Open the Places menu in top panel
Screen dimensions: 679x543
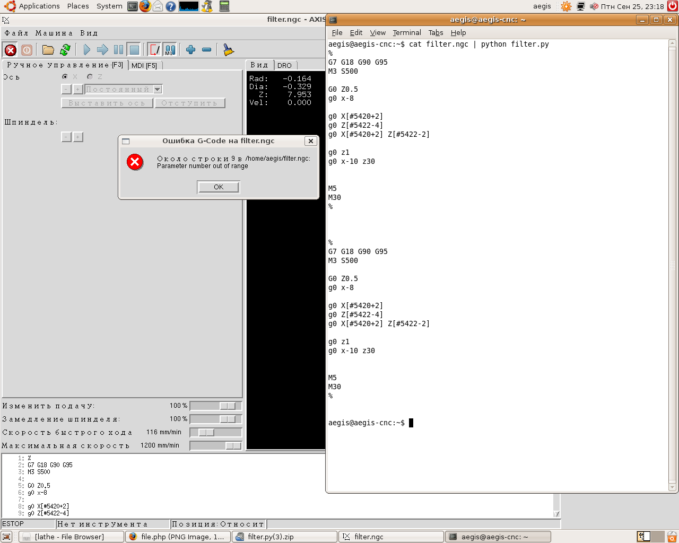click(x=78, y=6)
